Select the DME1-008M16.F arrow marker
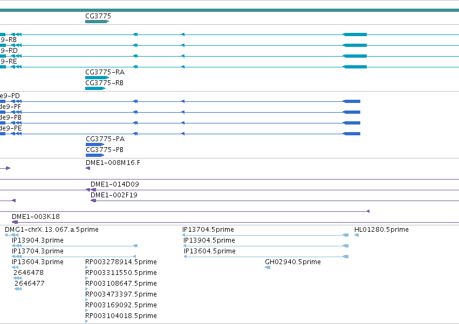The width and height of the screenshot is (459, 324). tap(88, 168)
